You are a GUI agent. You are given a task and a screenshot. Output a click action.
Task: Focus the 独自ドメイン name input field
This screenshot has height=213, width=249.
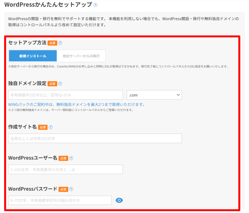pos(65,95)
